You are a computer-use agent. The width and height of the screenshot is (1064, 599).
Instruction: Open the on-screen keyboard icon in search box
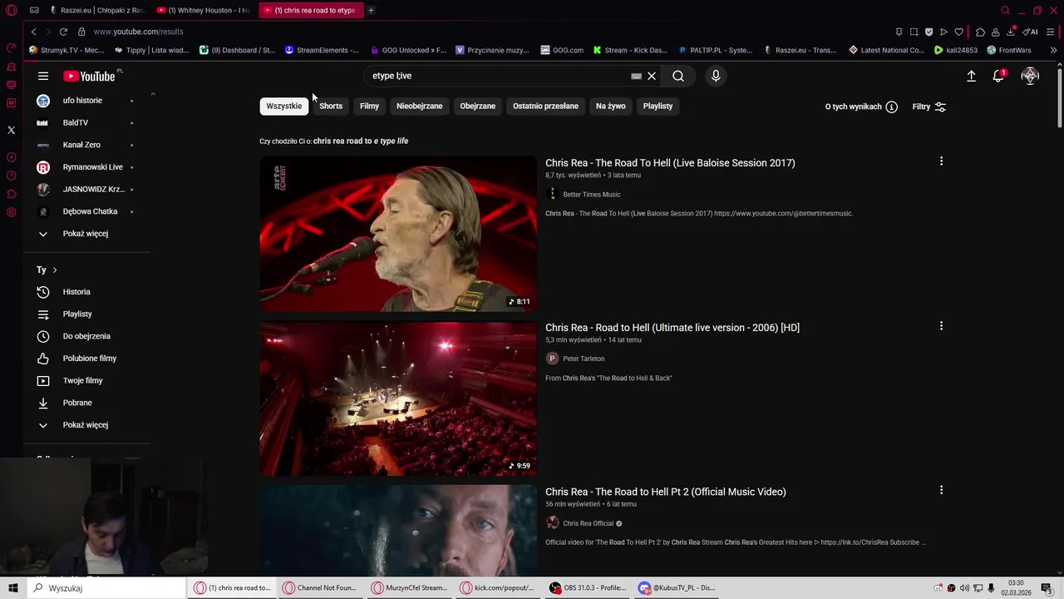pos(637,76)
